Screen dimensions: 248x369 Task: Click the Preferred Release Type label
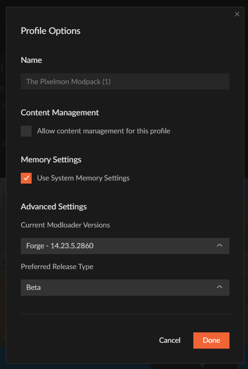click(x=57, y=267)
